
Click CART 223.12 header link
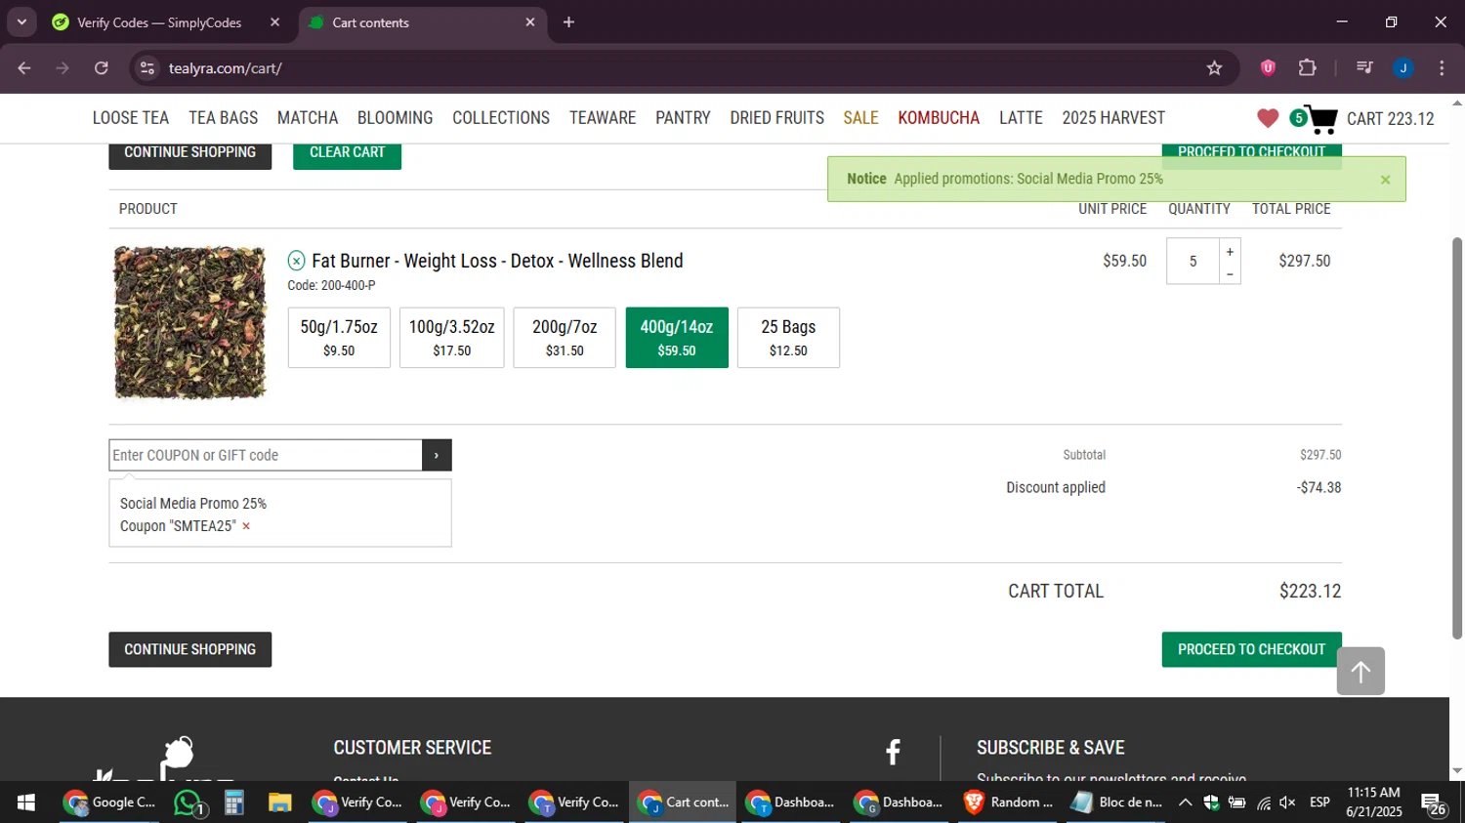(1391, 119)
